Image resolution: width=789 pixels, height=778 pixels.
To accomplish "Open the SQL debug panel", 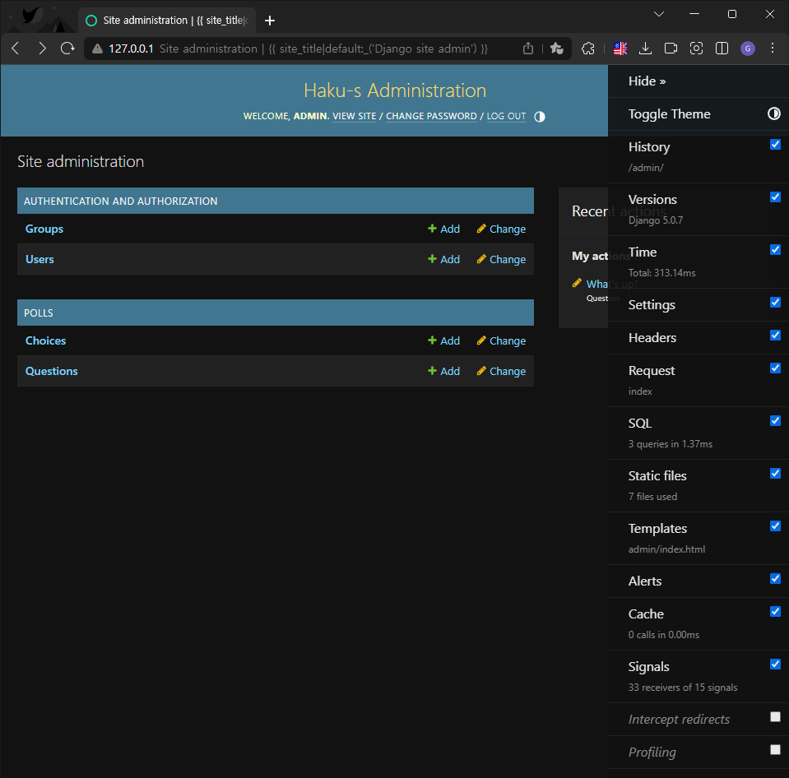I will click(640, 423).
